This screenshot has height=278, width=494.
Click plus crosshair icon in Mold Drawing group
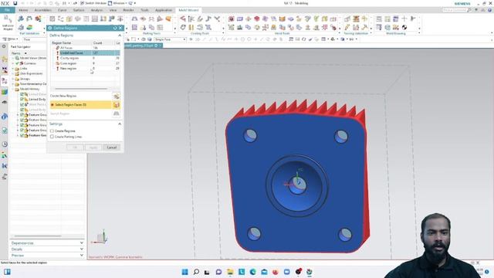(404, 19)
